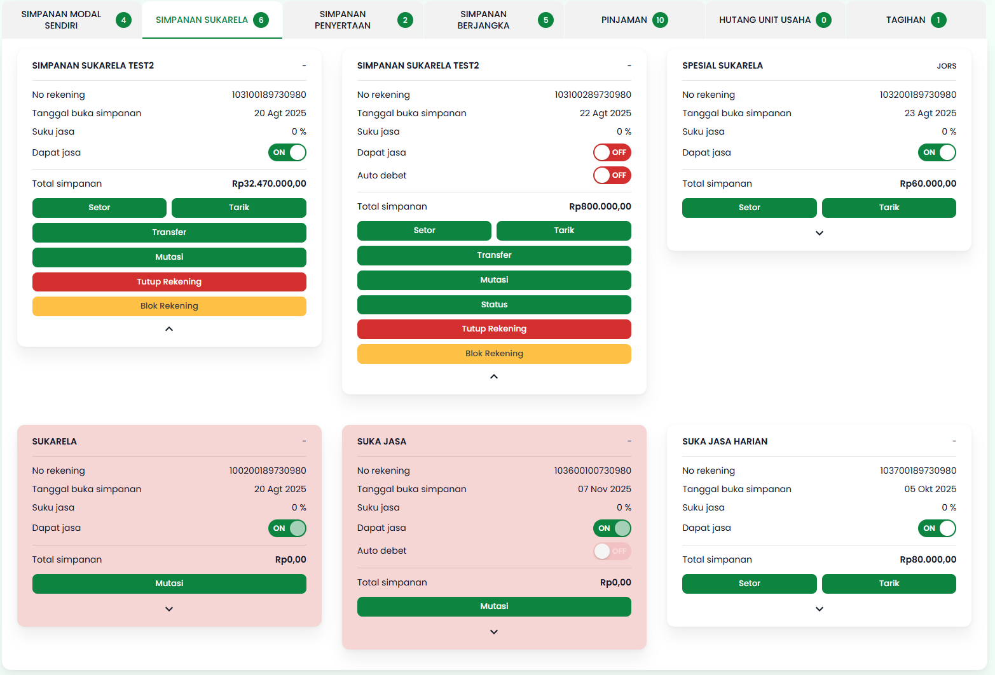The height and width of the screenshot is (675, 995).
Task: Click the count badge on Simpanan Penyertaan tab
Action: [x=405, y=20]
